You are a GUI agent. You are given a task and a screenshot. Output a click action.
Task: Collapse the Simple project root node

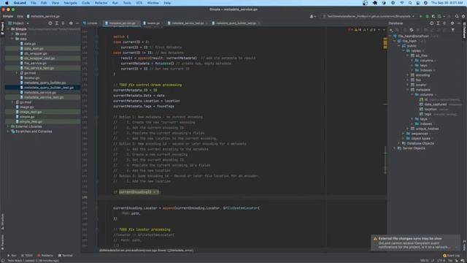pyautogui.click(x=8, y=29)
